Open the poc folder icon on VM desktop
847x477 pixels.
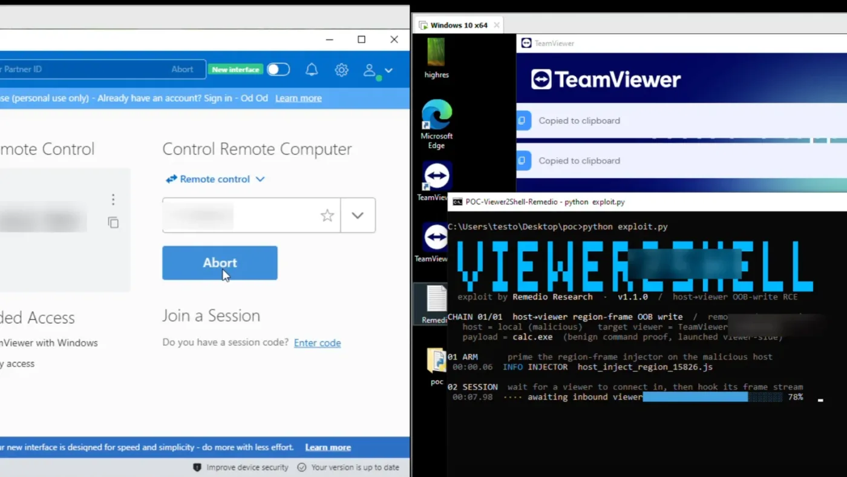pyautogui.click(x=436, y=366)
